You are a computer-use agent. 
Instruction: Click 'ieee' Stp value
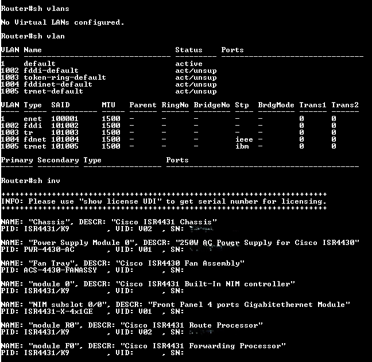(x=244, y=139)
